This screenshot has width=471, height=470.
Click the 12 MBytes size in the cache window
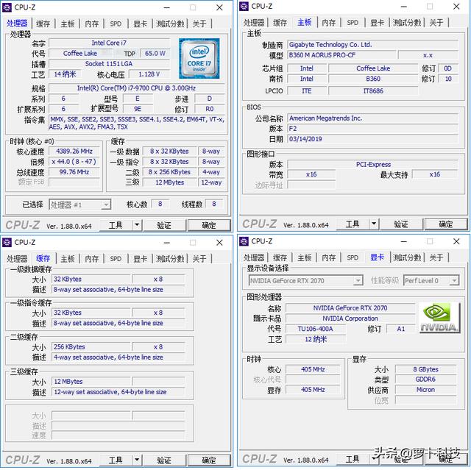coord(91,382)
